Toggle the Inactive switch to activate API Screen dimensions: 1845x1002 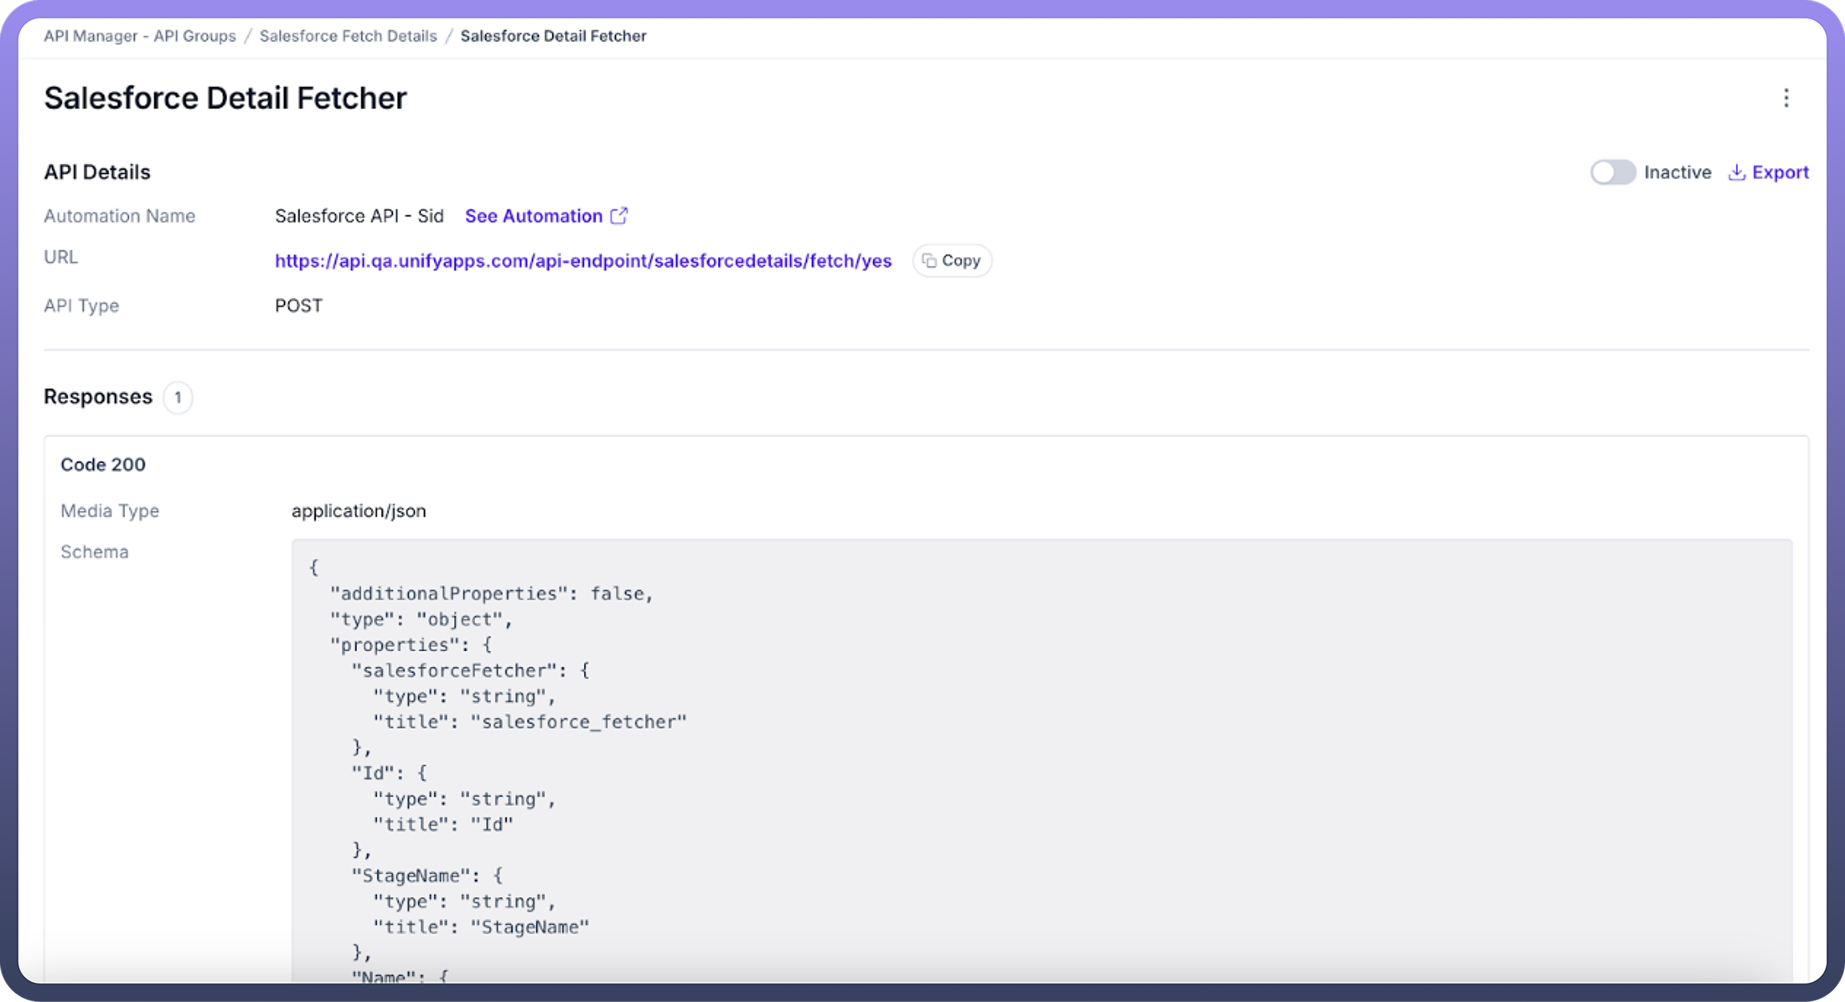tap(1612, 172)
